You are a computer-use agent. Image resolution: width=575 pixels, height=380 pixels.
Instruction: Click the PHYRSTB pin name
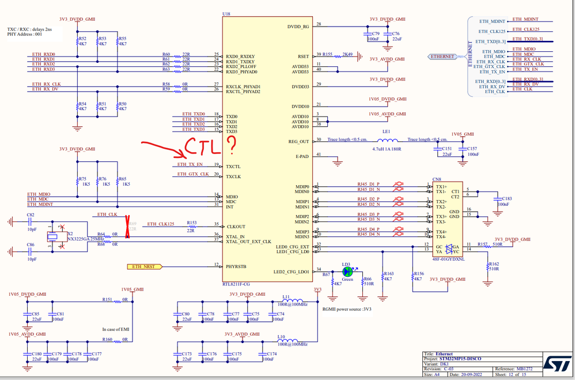pyautogui.click(x=236, y=266)
